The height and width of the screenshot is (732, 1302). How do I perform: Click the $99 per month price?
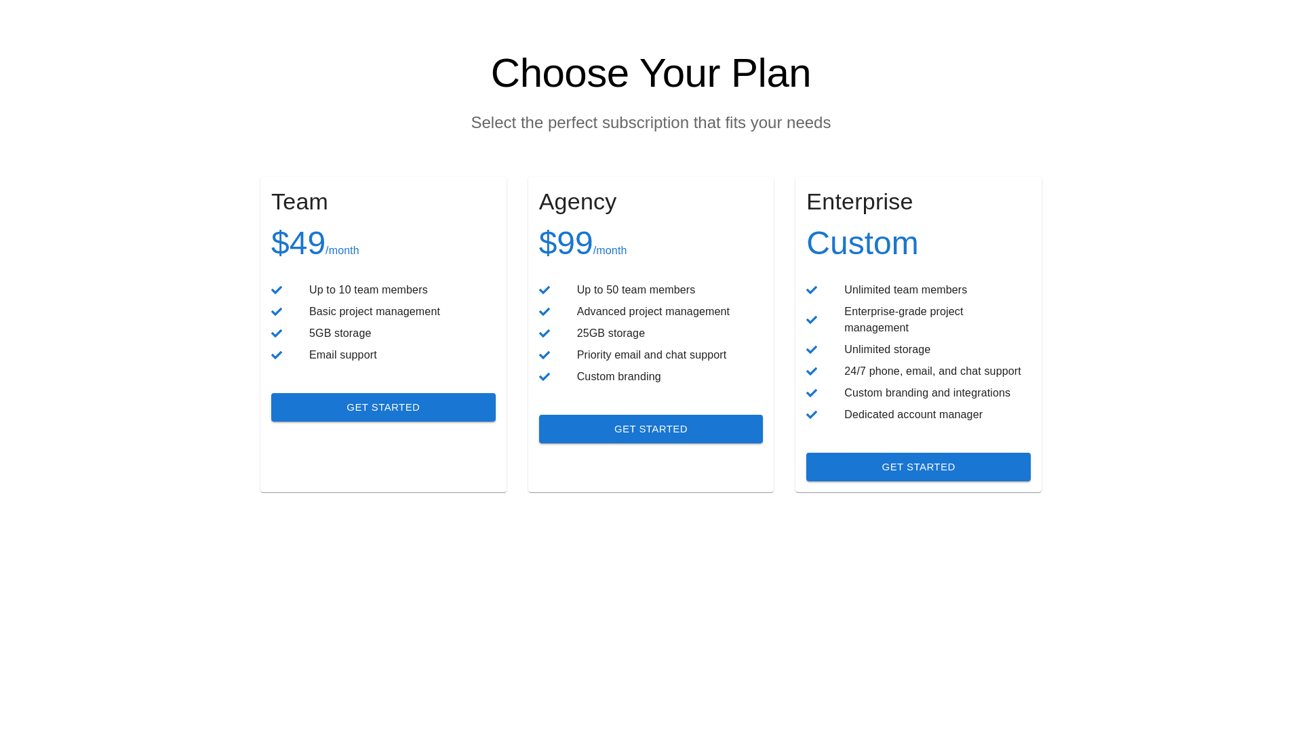tap(583, 243)
